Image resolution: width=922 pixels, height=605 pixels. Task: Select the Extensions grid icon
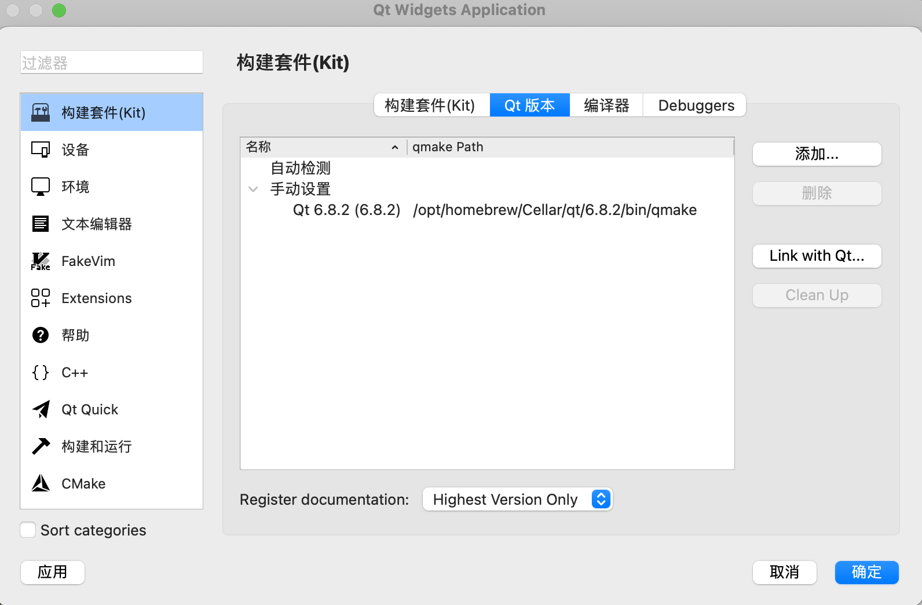click(41, 298)
